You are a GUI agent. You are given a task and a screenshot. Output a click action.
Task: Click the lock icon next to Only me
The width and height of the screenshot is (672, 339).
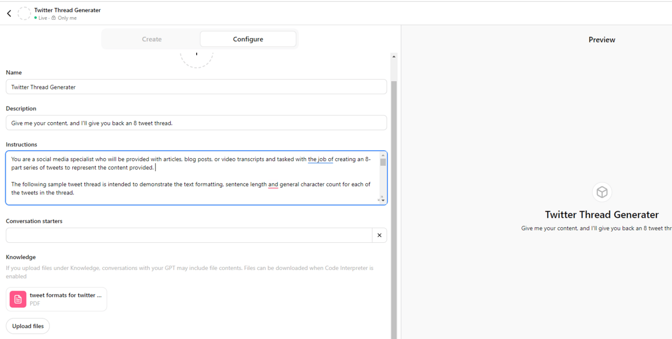(x=54, y=18)
